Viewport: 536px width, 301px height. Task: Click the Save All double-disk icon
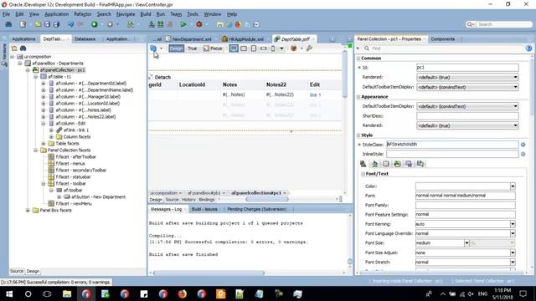(x=56, y=24)
